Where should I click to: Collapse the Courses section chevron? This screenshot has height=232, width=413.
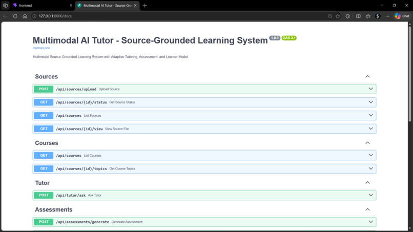point(367,143)
